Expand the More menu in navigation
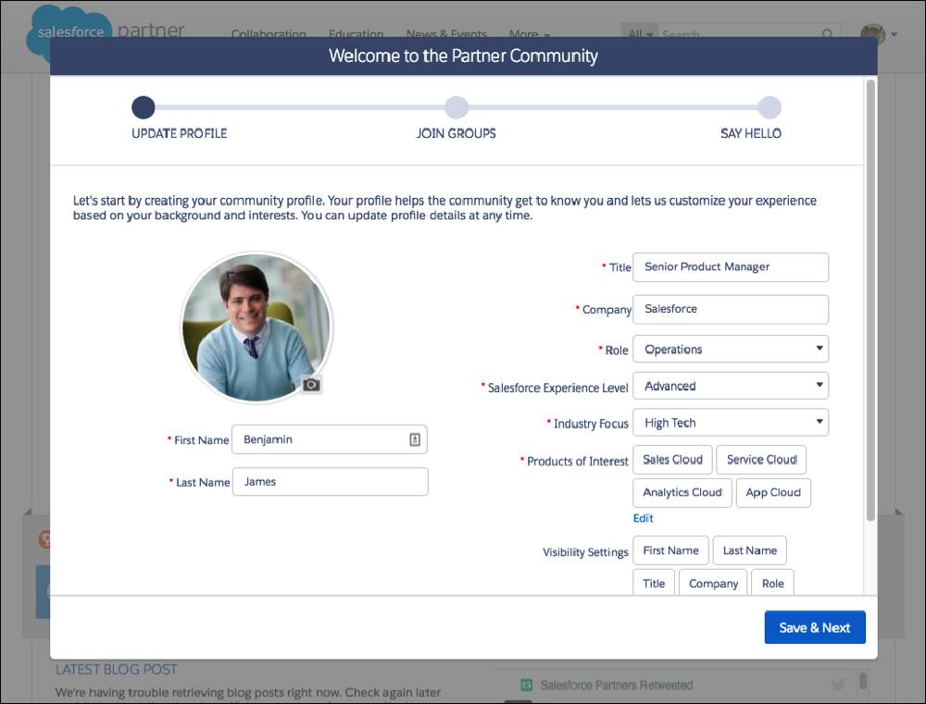The height and width of the screenshot is (704, 926). coord(530,34)
